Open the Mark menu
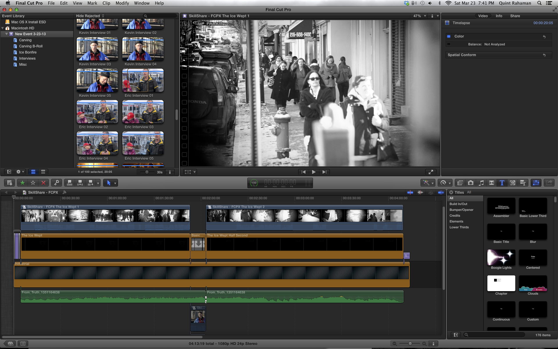 [92, 3]
